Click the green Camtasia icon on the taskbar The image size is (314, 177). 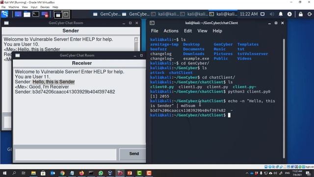pos(139,173)
